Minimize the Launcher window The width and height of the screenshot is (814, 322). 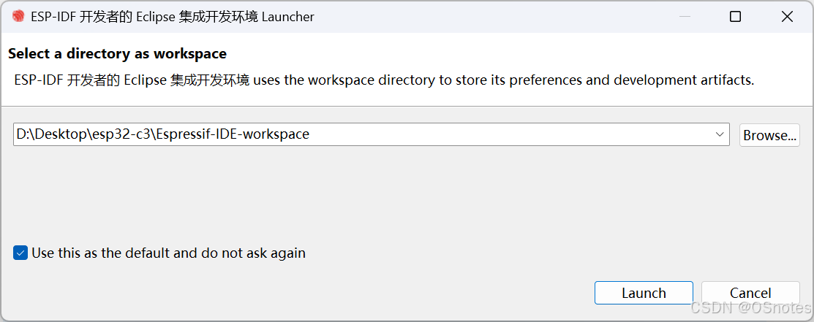click(683, 16)
